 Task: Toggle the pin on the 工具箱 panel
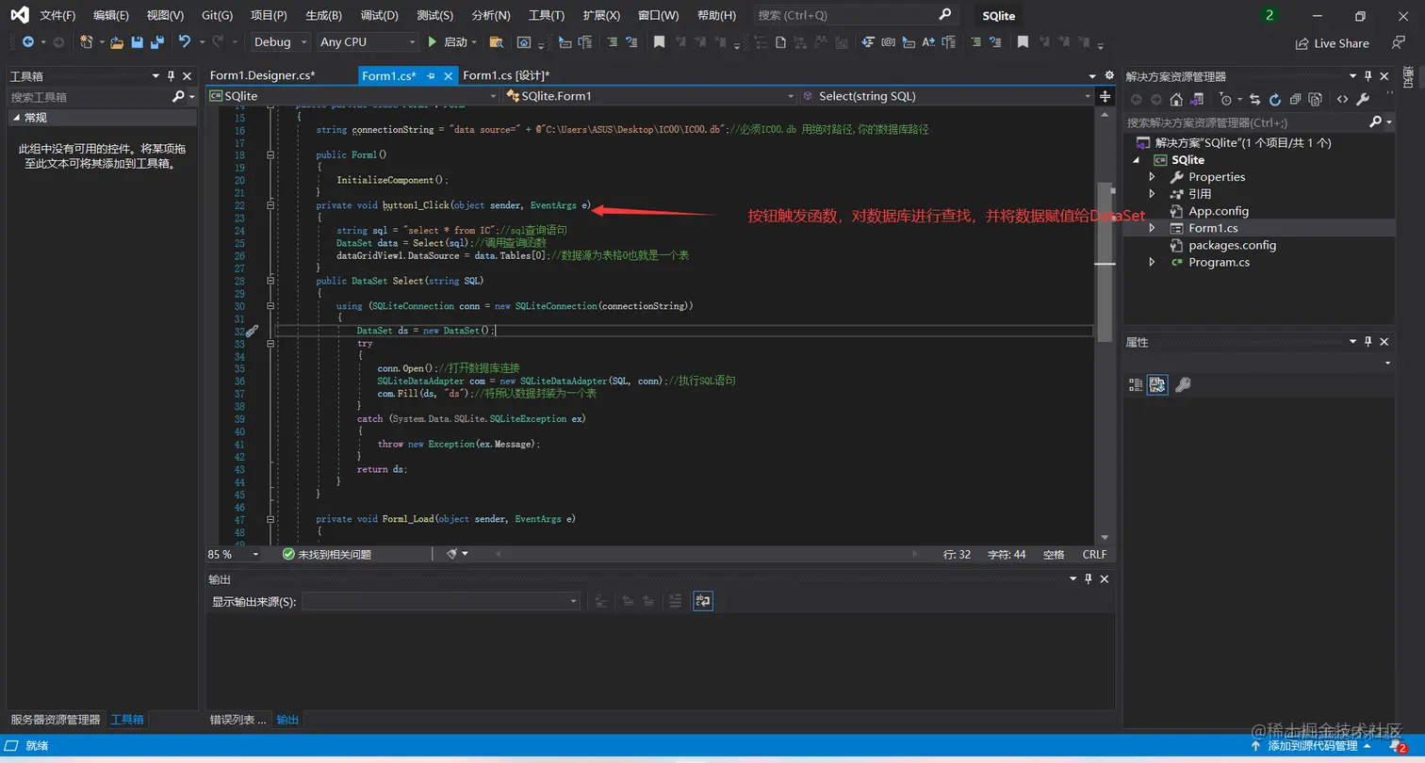(171, 76)
